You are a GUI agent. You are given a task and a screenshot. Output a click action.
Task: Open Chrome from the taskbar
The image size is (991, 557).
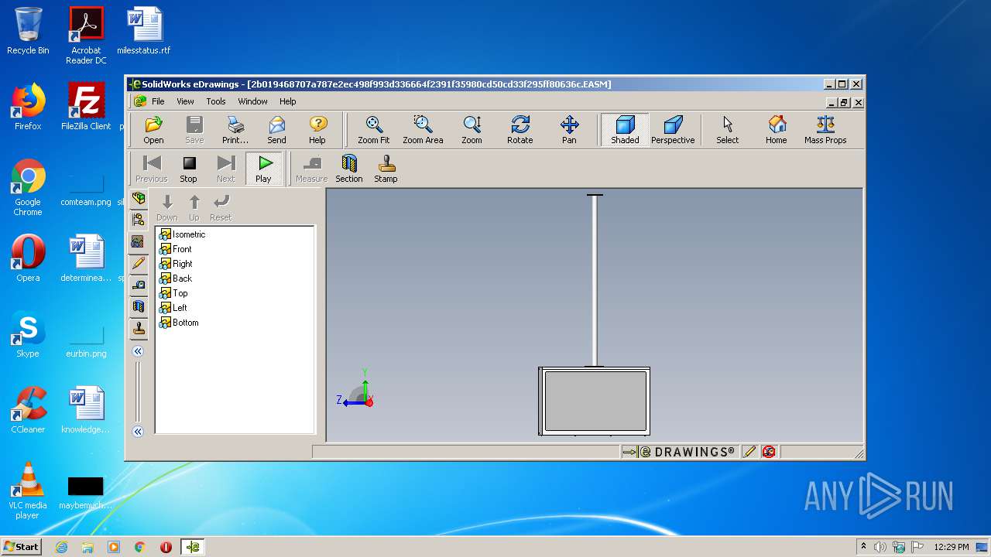140,547
